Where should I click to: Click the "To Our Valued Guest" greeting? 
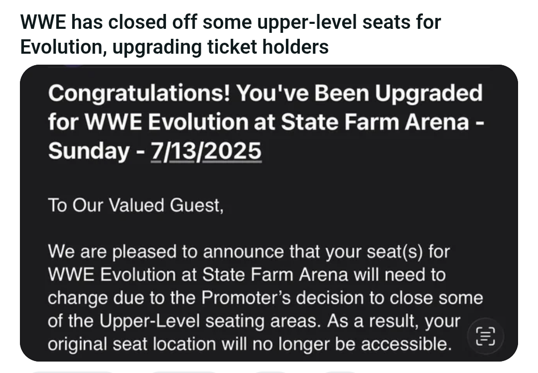pyautogui.click(x=135, y=205)
